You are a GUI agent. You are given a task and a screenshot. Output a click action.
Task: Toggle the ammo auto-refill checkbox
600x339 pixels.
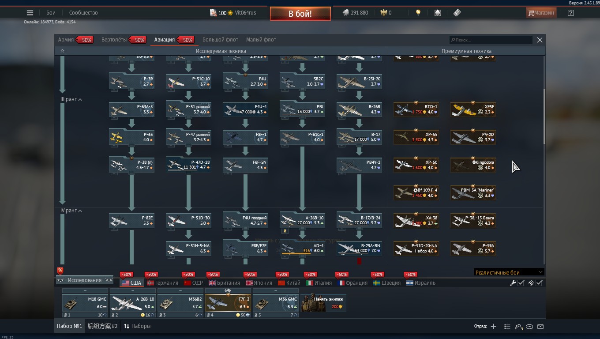(539, 283)
